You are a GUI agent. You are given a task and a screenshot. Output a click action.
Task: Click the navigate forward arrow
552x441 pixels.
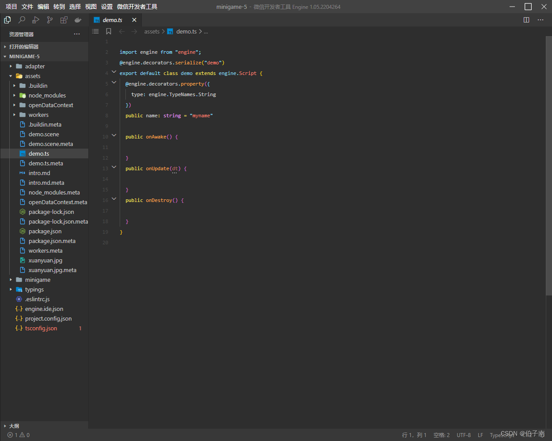134,31
